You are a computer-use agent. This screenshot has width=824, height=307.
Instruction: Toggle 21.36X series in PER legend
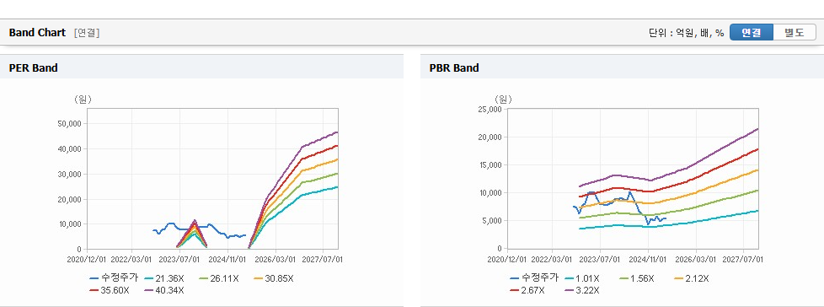pos(165,278)
